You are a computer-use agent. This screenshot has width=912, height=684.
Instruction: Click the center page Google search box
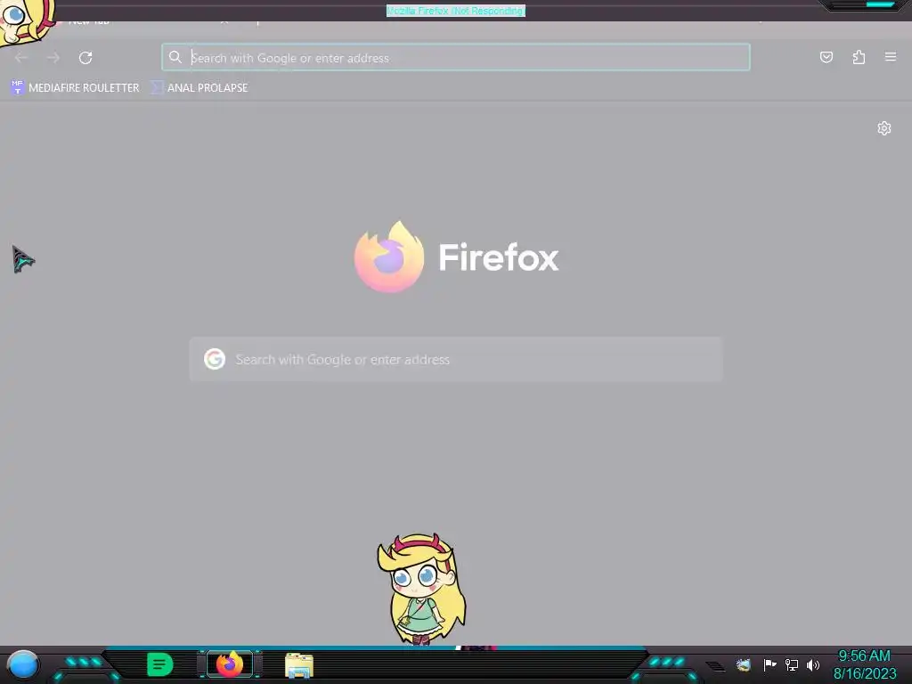point(456,359)
